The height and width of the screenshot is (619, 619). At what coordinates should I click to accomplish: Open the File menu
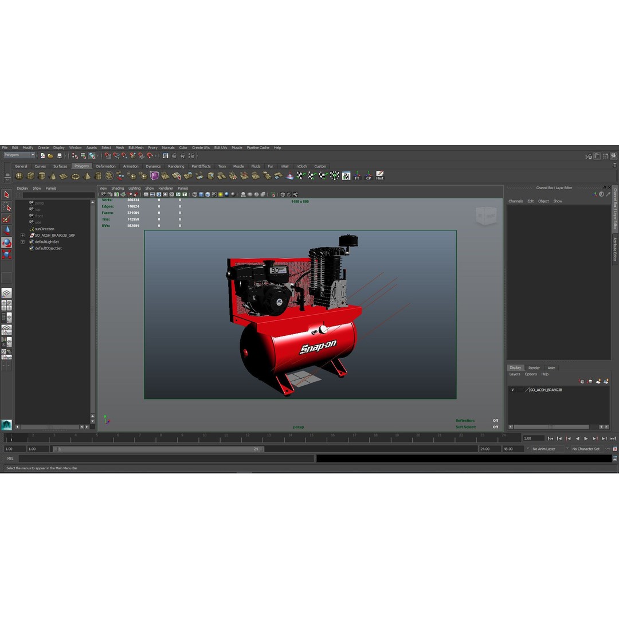click(5, 148)
